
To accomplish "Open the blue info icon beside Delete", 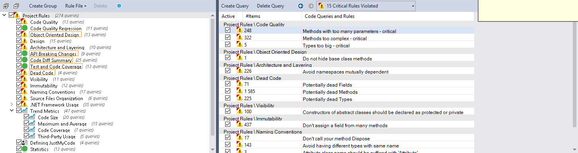I will click(119, 6).
